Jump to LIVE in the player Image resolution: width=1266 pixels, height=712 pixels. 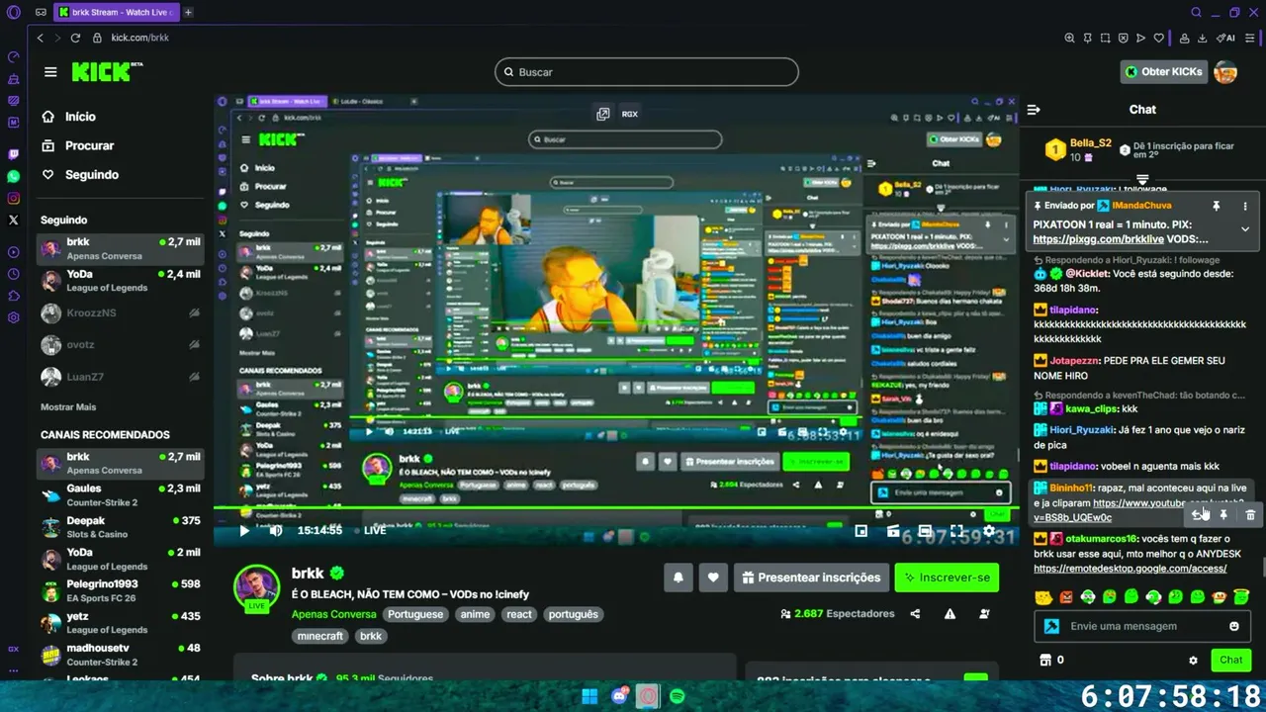[x=375, y=531]
